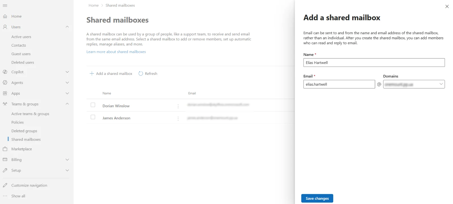
Task: Expand the Billing section chevron
Action: pos(67,160)
